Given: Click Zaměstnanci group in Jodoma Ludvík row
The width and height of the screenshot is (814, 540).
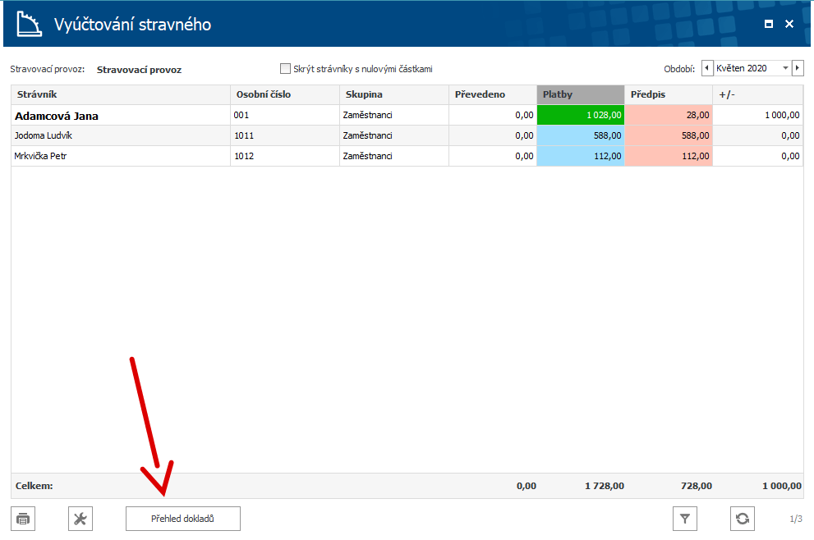Looking at the screenshot, I should click(x=394, y=135).
